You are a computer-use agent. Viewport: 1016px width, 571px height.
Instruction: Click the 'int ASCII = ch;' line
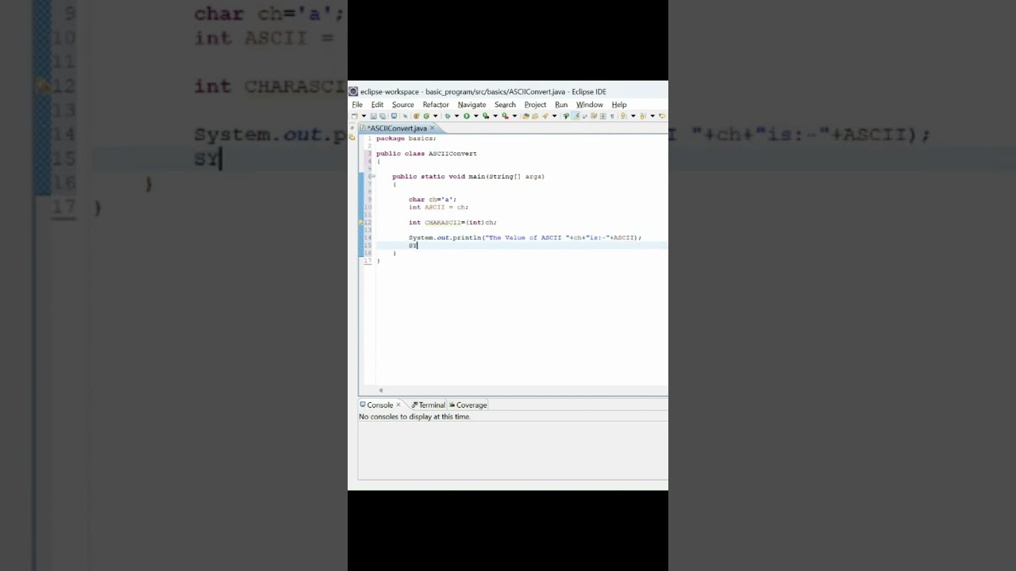pyautogui.click(x=438, y=208)
